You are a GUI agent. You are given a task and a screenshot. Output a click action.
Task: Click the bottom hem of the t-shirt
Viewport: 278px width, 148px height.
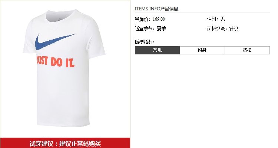point(63,124)
